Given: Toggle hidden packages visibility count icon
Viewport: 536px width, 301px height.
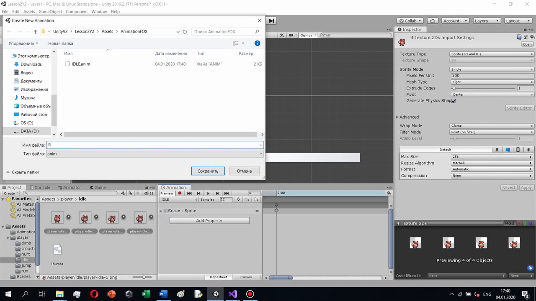Looking at the screenshot, I should pyautogui.click(x=149, y=193).
